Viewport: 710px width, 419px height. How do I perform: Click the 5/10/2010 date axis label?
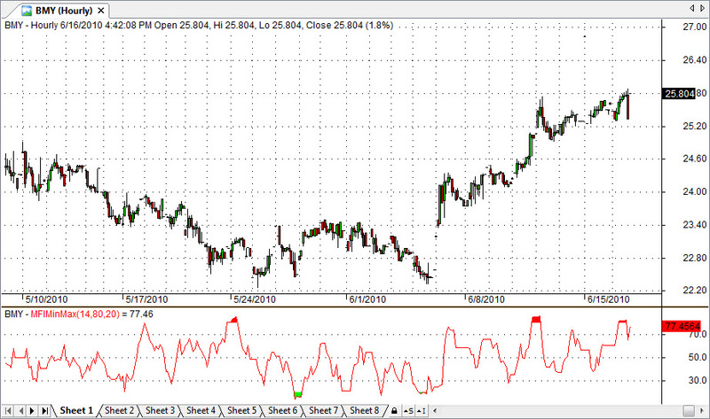[46, 299]
